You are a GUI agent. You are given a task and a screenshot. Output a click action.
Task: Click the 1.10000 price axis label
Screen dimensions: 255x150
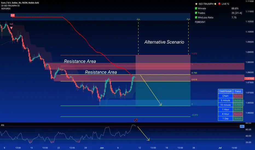click(x=250, y=32)
